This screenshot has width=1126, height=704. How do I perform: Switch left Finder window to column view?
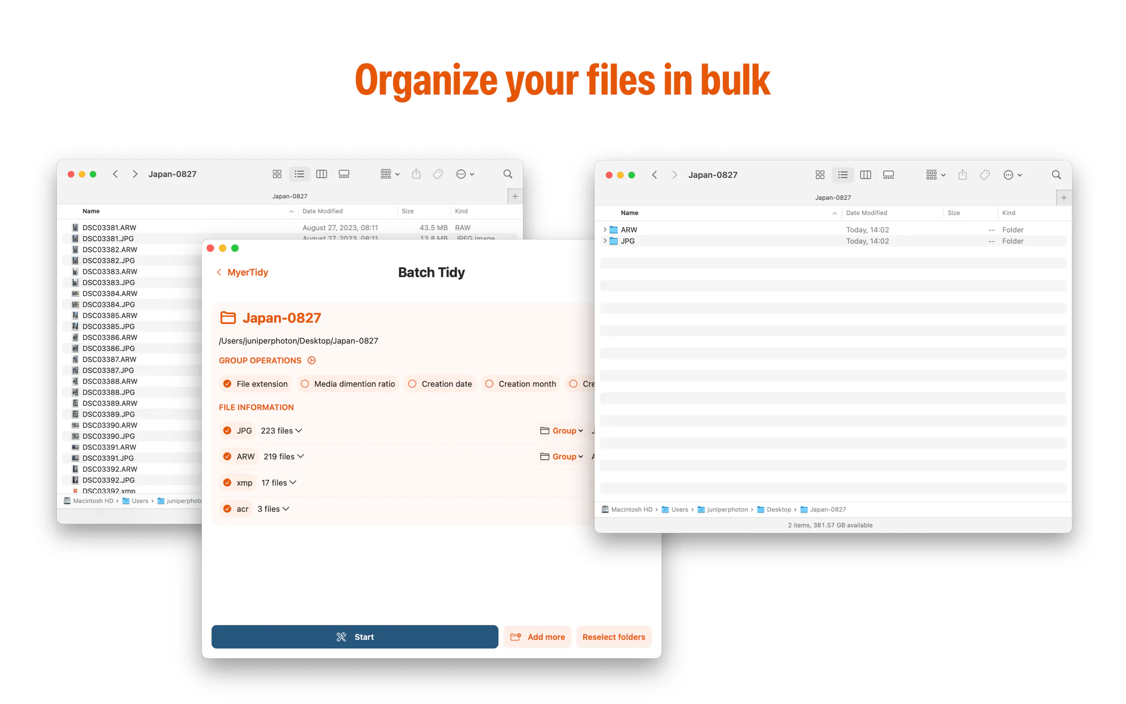(322, 174)
